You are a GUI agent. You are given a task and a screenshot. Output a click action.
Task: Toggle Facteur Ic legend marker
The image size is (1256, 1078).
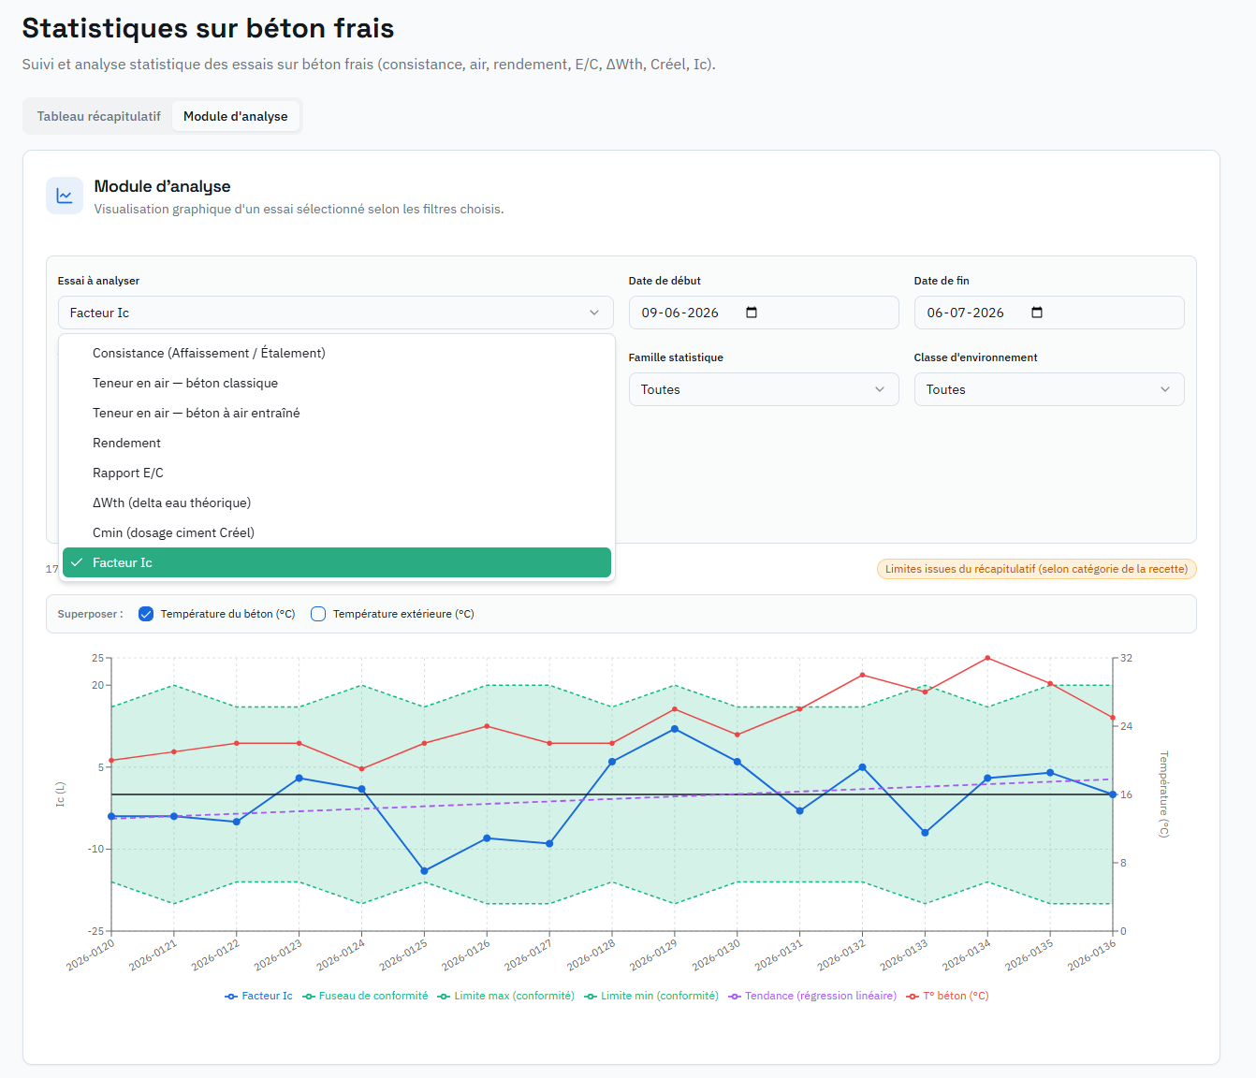click(x=231, y=997)
